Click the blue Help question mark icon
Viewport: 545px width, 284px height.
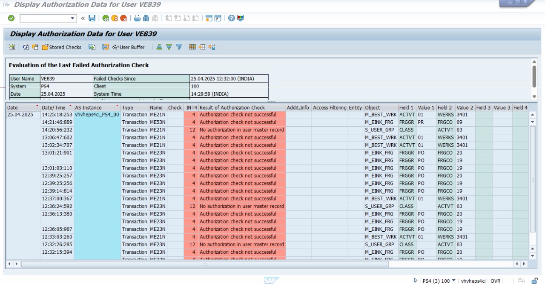pos(232,18)
